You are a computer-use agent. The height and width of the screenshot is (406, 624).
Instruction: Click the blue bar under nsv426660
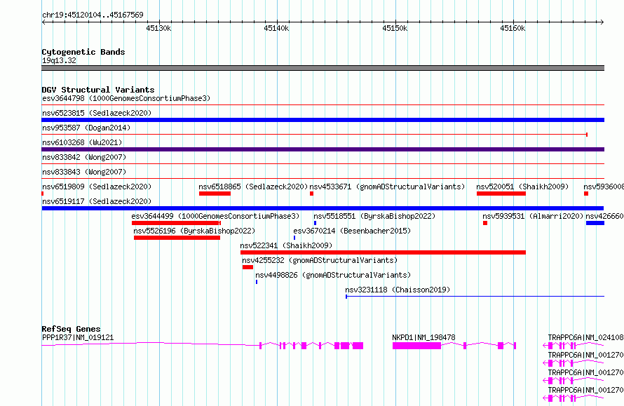coord(595,223)
